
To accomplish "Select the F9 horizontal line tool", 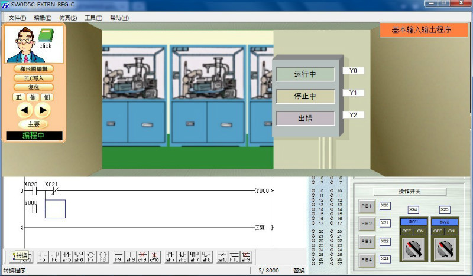I will pyautogui.click(x=118, y=257).
